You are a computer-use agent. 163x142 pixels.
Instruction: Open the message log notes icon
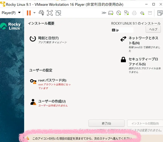click(160, 13)
